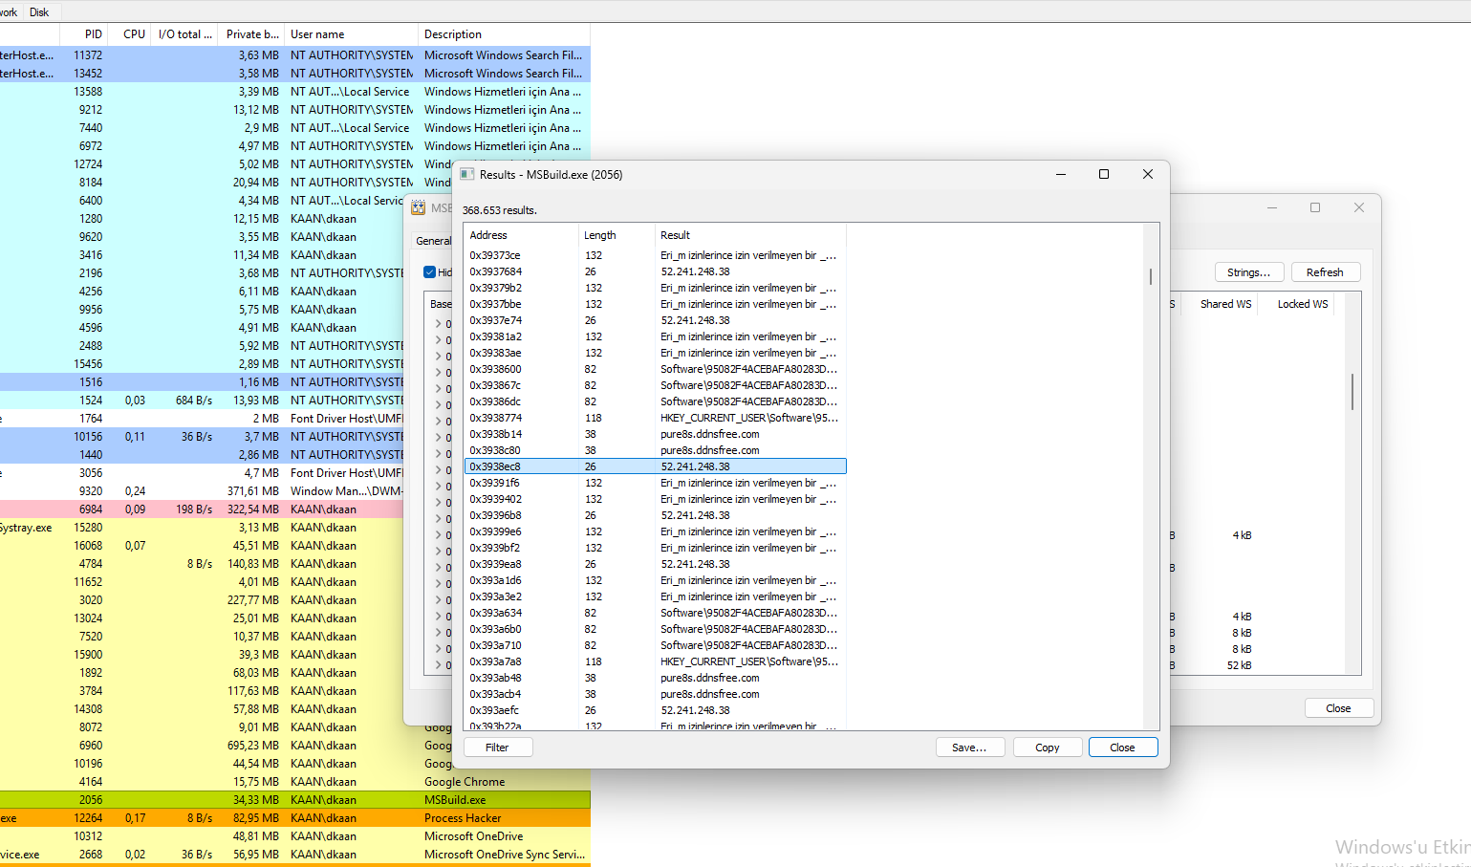Click the 52 kB Shared WS cell
The width and height of the screenshot is (1471, 867).
(x=1239, y=665)
